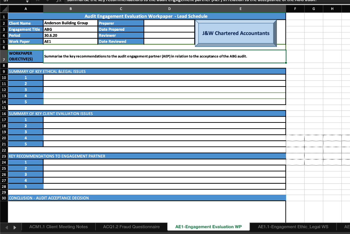Image resolution: width=350 pixels, height=234 pixels.
Task: Select the Preparer label cell
Action: point(121,23)
